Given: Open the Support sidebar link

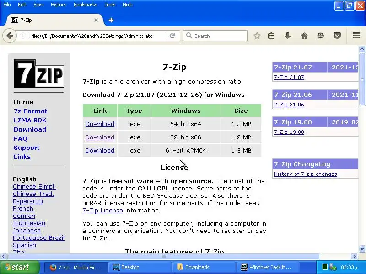Looking at the screenshot, I should [27, 148].
